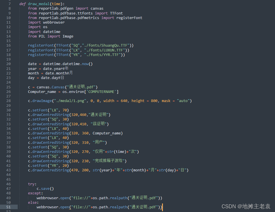
Task: Click font size 70 on line 30
Action: (65, 110)
